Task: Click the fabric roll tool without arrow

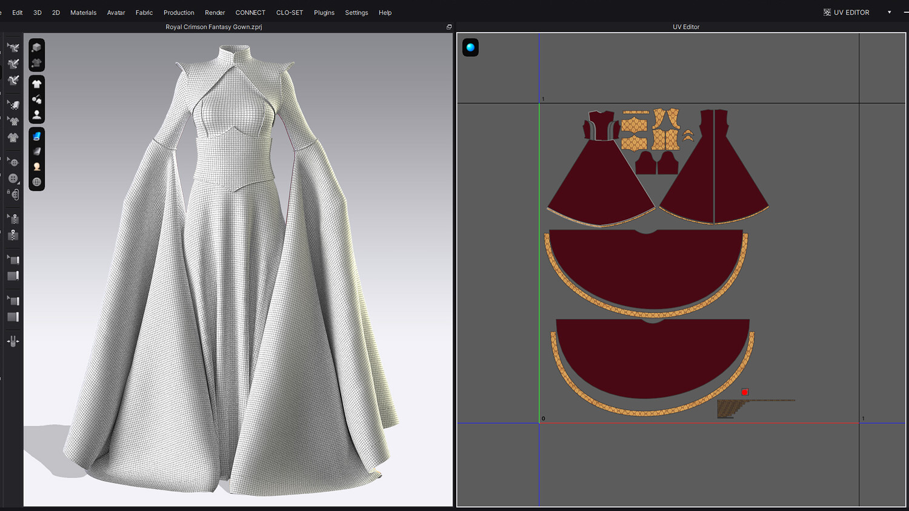Action: (13, 276)
